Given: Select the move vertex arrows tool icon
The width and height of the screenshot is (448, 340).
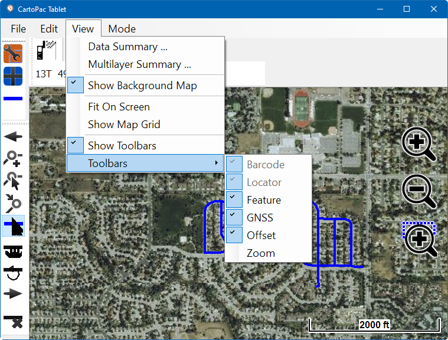Looking at the screenshot, I should pyautogui.click(x=13, y=204).
